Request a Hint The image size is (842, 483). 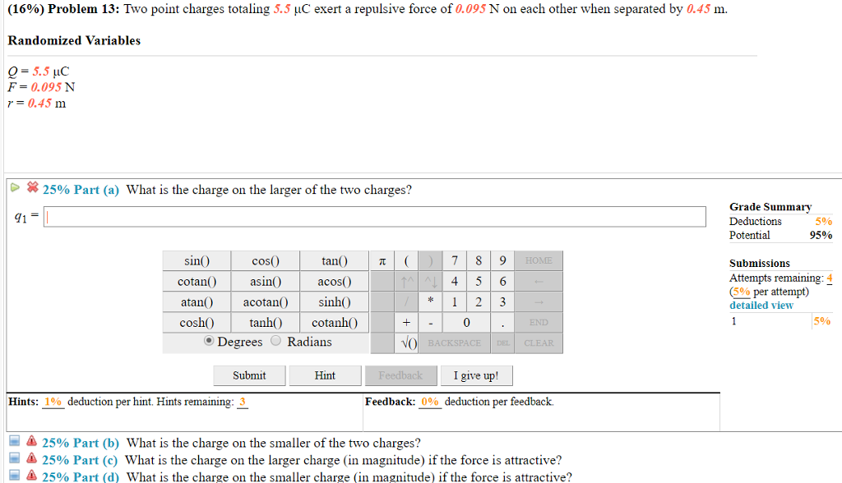pos(325,375)
